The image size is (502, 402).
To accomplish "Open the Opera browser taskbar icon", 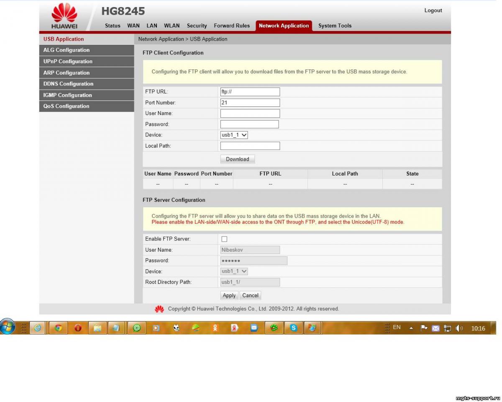I will (78, 328).
